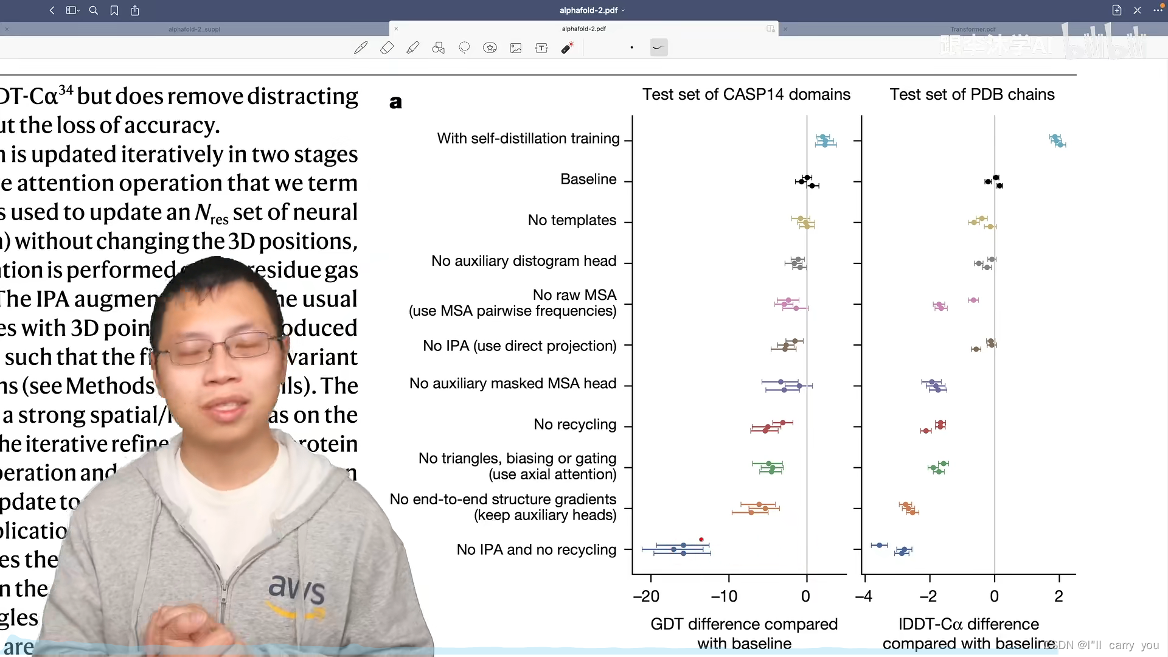Switch to the alphafold-2_suppl tab
The image size is (1168, 657).
point(194,29)
